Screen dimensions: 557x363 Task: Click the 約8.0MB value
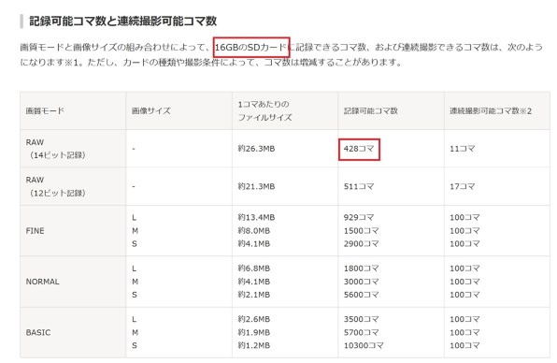253,231
